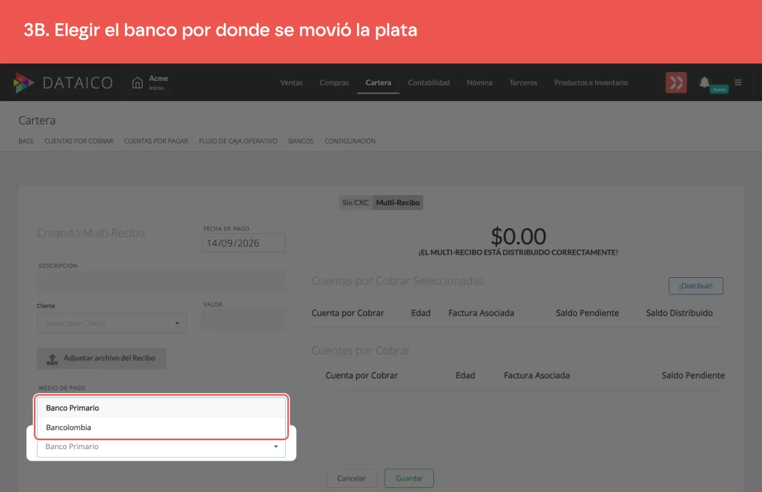Open the Ventas menu
Viewport: 762px width, 492px height.
[291, 83]
